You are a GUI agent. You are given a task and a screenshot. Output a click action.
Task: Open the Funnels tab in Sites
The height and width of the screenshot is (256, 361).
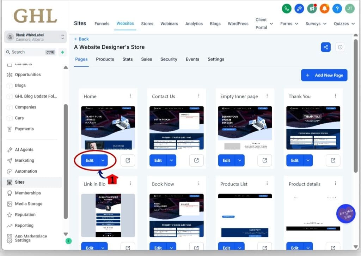(x=102, y=24)
